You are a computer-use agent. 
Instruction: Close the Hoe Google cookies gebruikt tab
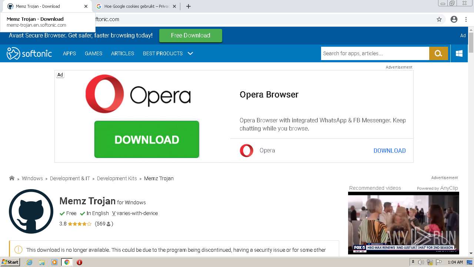tap(175, 6)
